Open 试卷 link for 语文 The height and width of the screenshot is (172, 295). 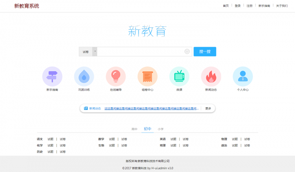(63, 139)
